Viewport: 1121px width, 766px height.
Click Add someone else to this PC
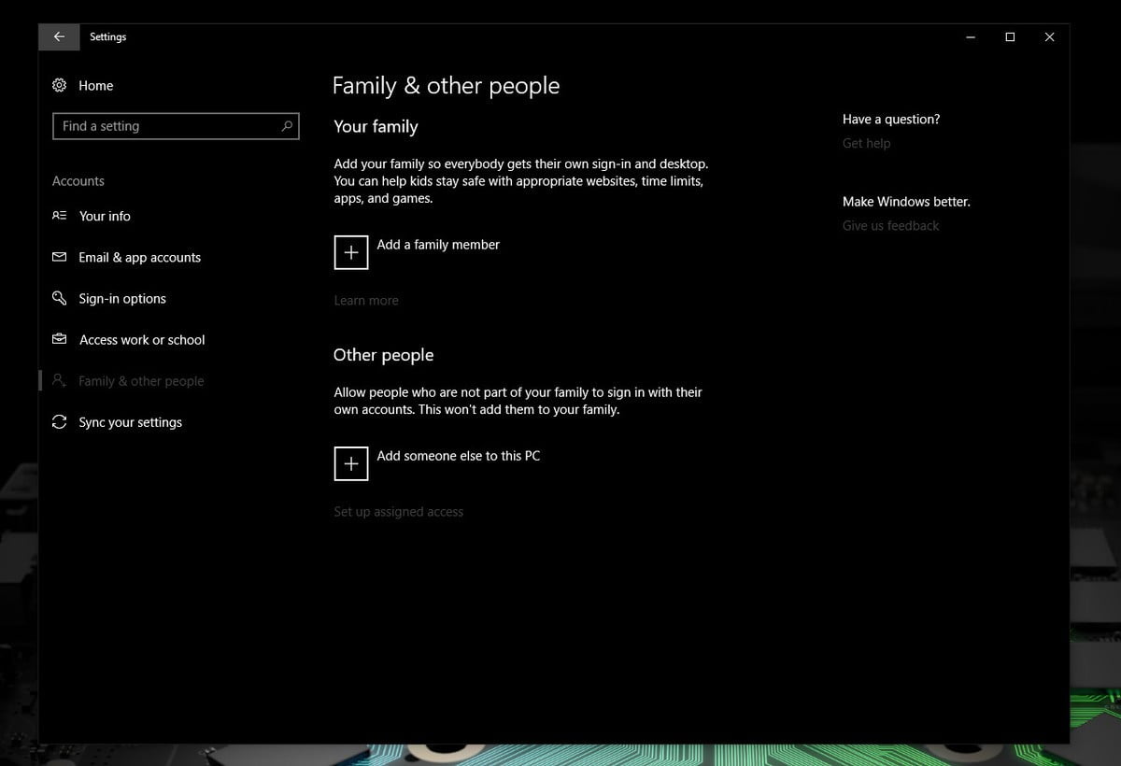(458, 456)
